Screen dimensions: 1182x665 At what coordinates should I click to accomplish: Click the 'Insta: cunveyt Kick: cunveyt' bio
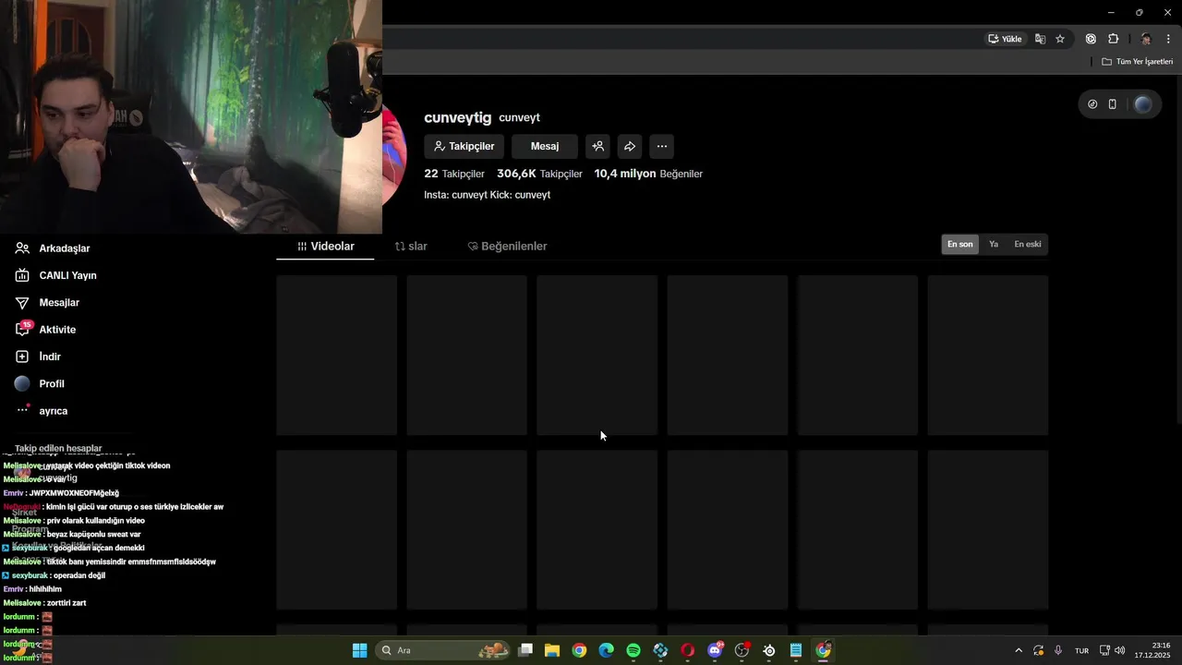(487, 195)
